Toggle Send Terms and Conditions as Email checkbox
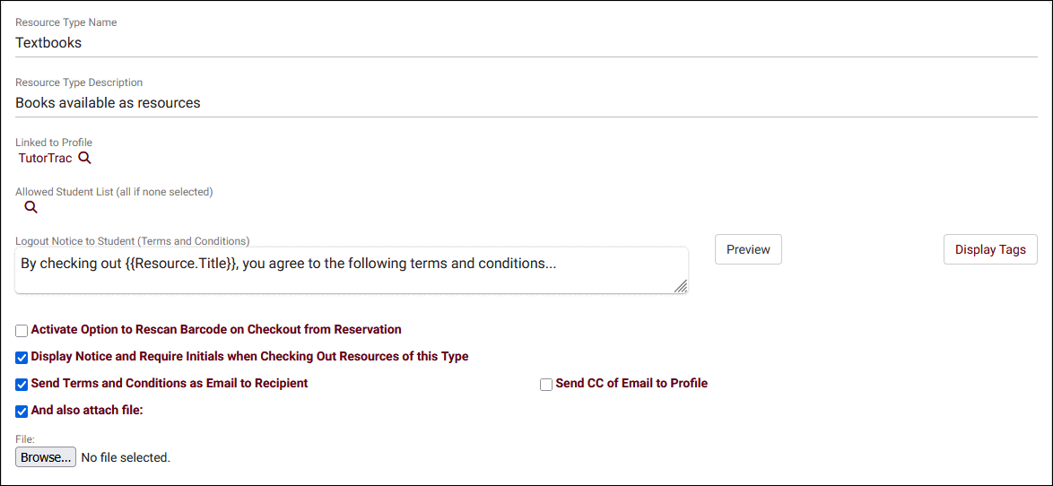The width and height of the screenshot is (1053, 486). [x=22, y=384]
